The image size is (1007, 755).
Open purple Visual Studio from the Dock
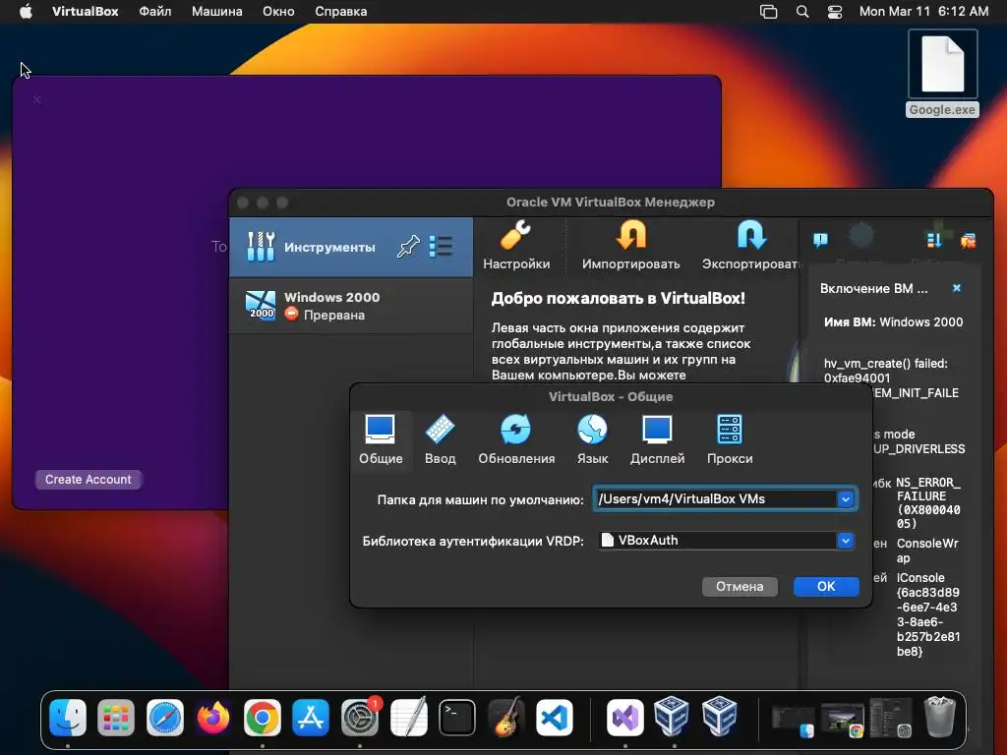(624, 717)
